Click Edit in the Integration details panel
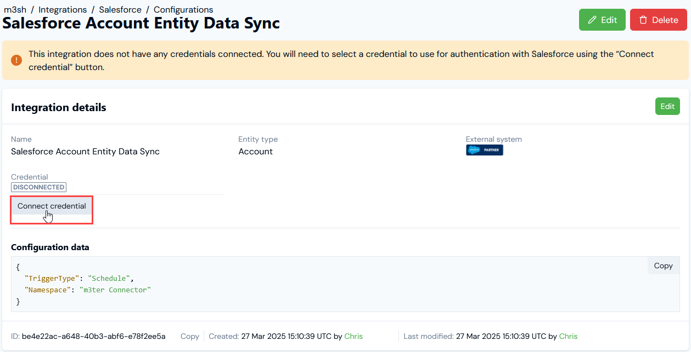 click(667, 106)
